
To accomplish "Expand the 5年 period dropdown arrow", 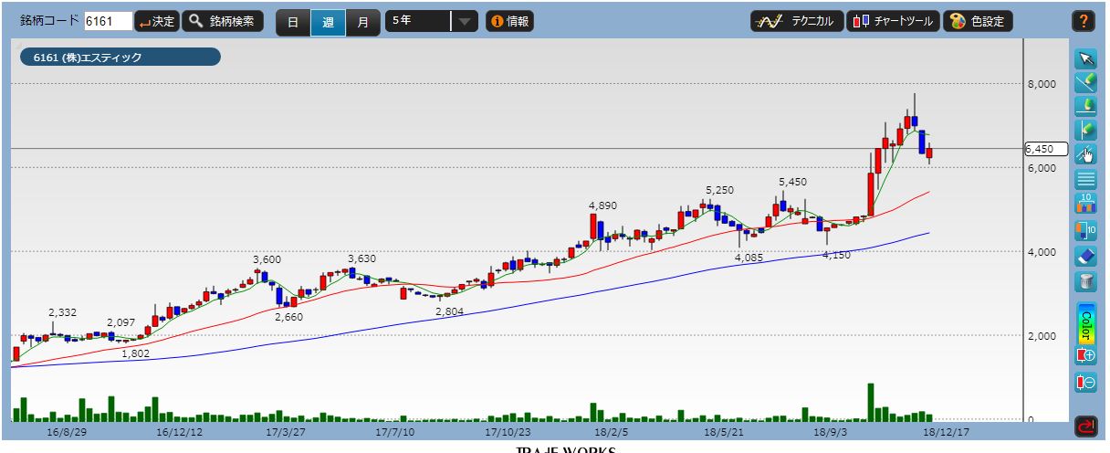I will pos(465,22).
